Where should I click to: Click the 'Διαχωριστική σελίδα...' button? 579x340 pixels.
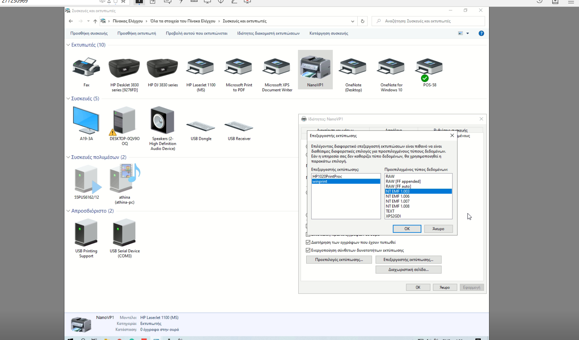point(408,270)
